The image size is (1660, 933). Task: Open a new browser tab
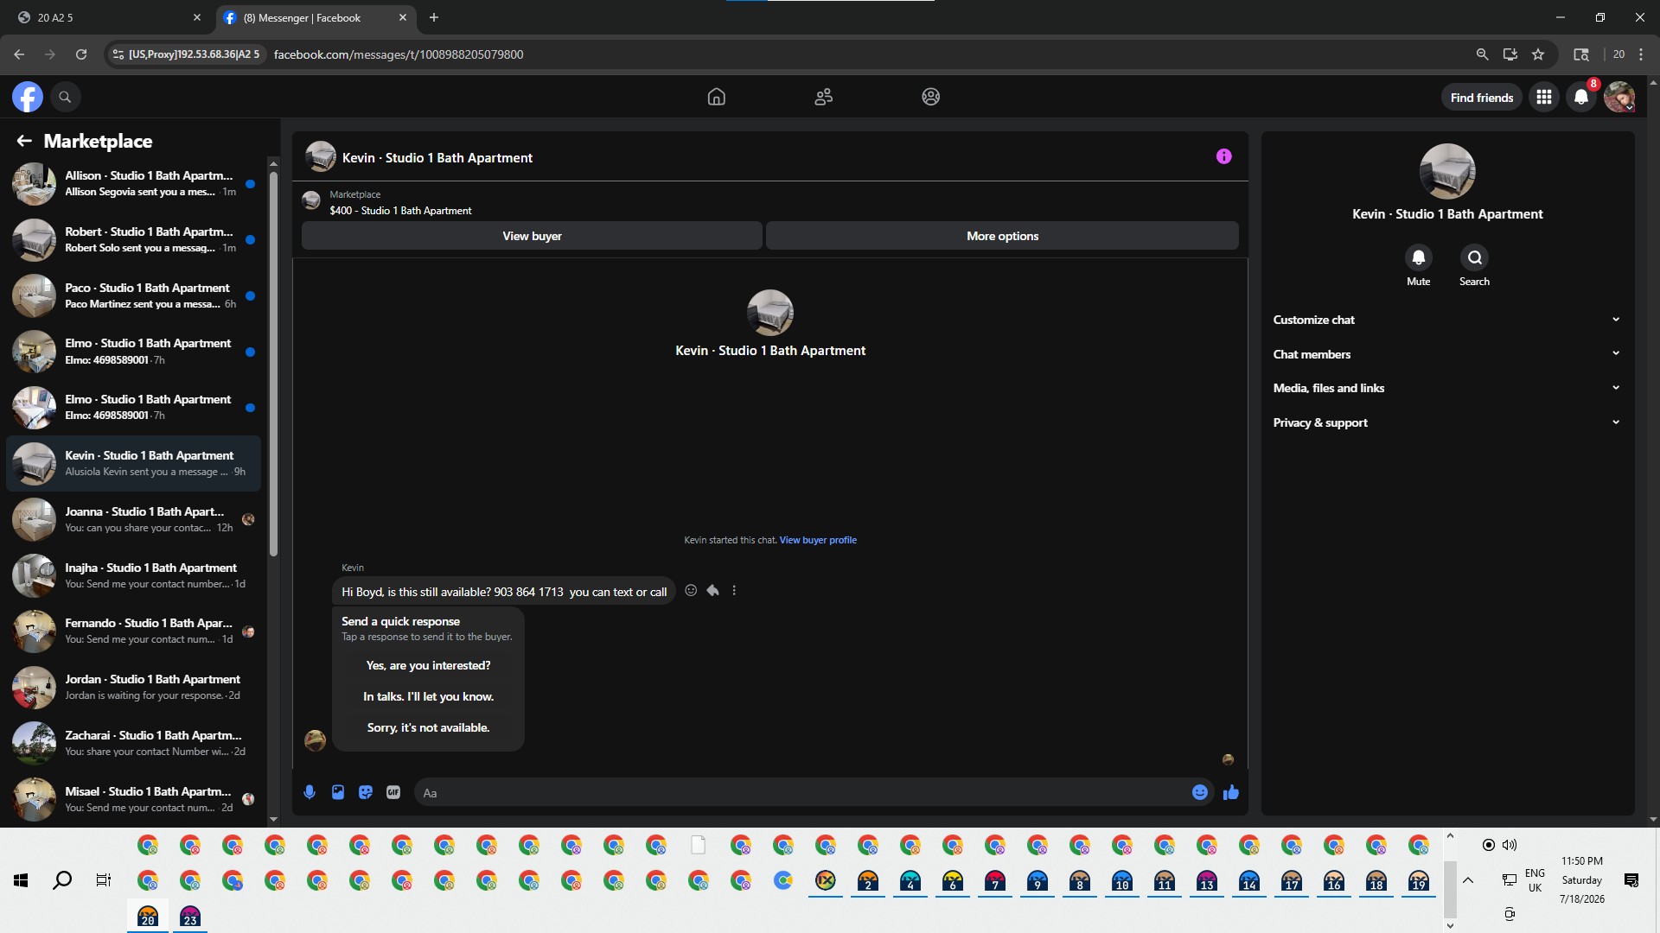[x=434, y=17]
